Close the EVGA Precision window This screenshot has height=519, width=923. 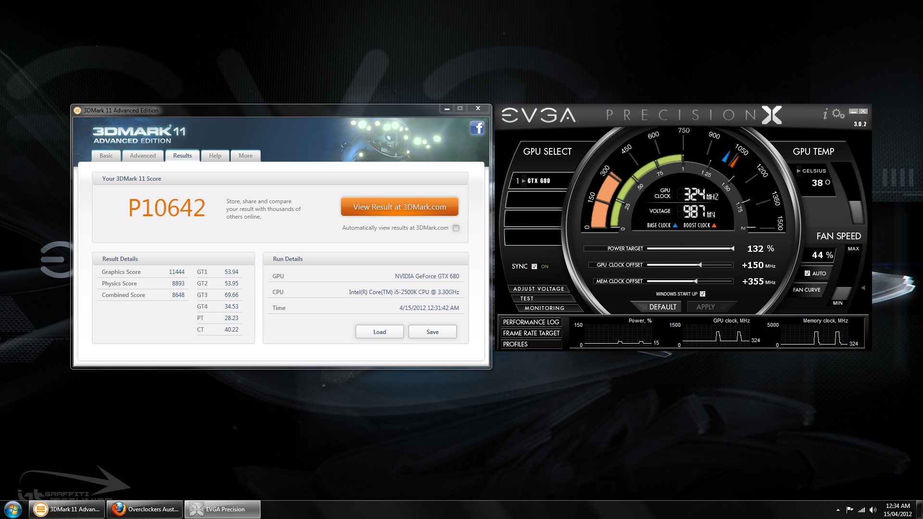coord(863,111)
